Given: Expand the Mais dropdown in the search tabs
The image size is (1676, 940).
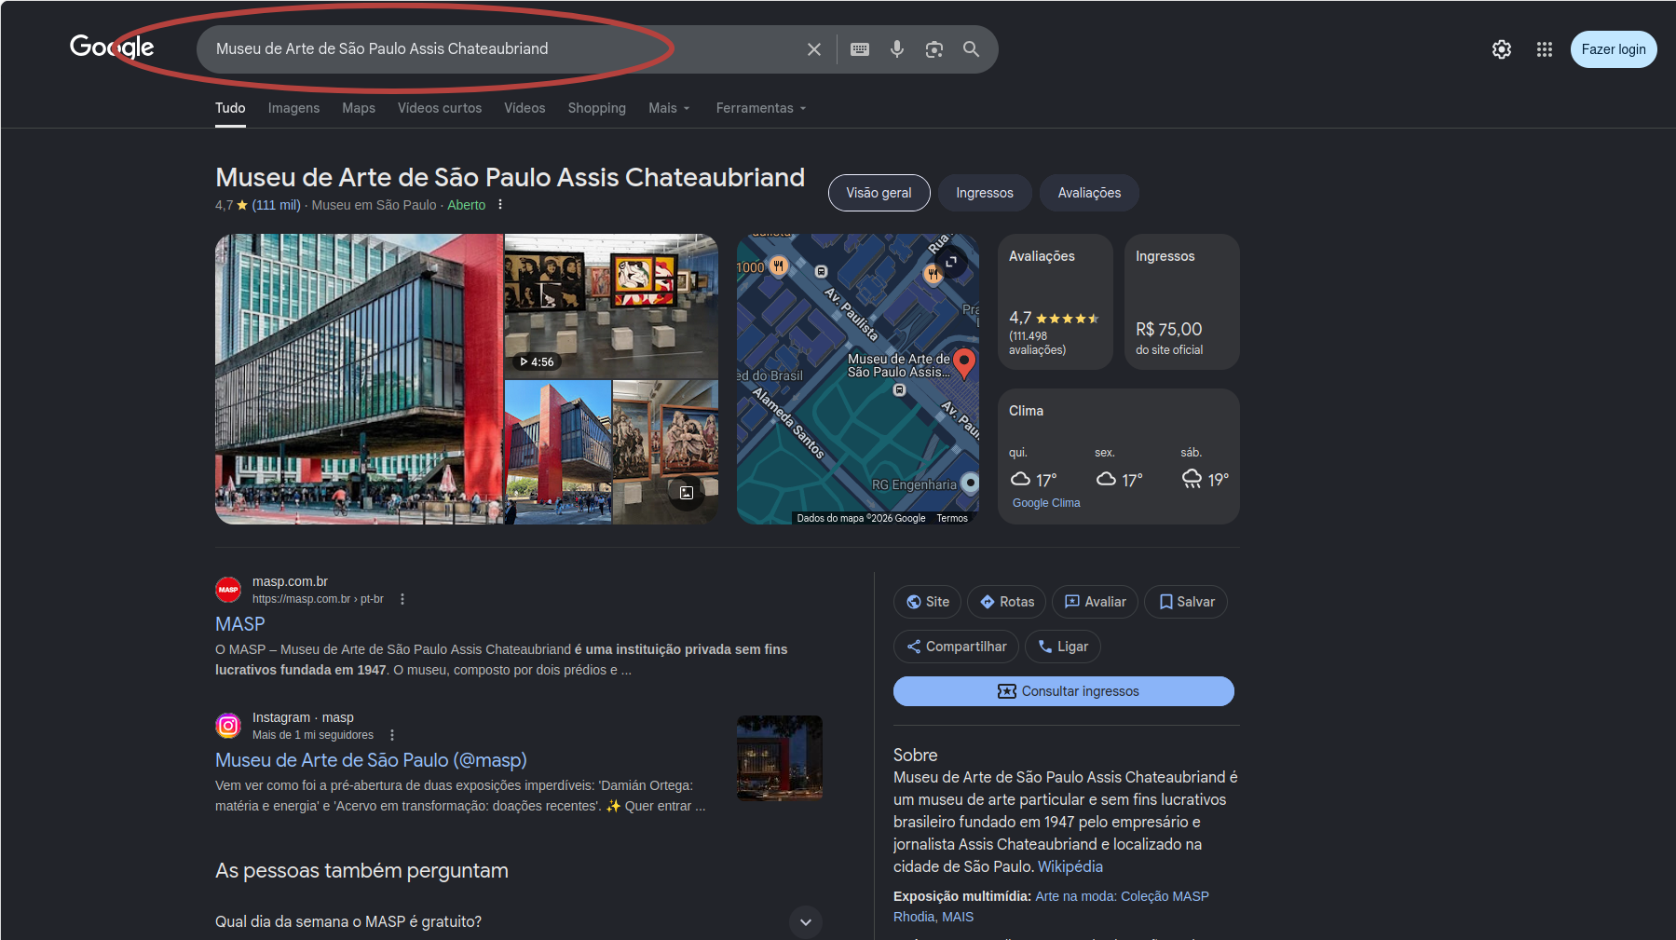Looking at the screenshot, I should 669,108.
